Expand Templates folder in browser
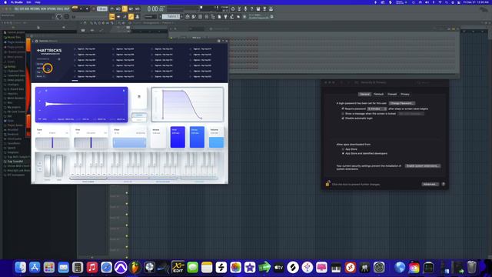This screenshot has height=277, width=492. (12, 152)
